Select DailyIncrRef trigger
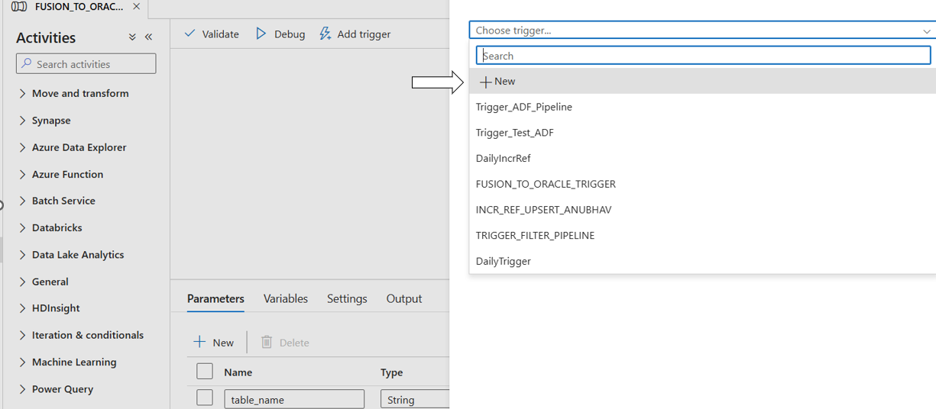Image resolution: width=936 pixels, height=409 pixels. [702, 158]
